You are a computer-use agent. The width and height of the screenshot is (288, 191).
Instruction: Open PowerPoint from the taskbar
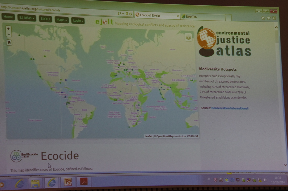[68, 182]
